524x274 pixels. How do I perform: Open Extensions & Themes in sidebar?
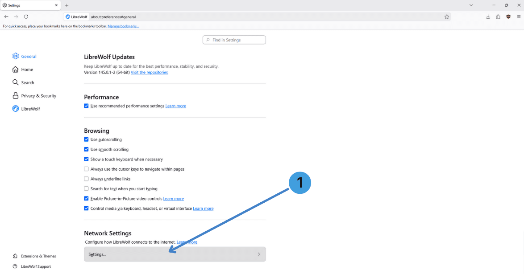click(x=34, y=256)
